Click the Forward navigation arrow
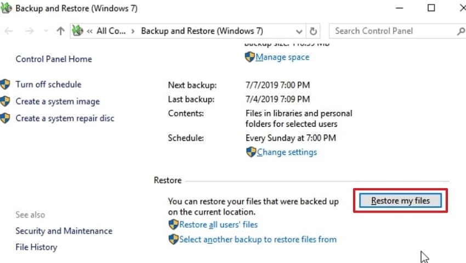This screenshot has width=466, height=263. [29, 31]
